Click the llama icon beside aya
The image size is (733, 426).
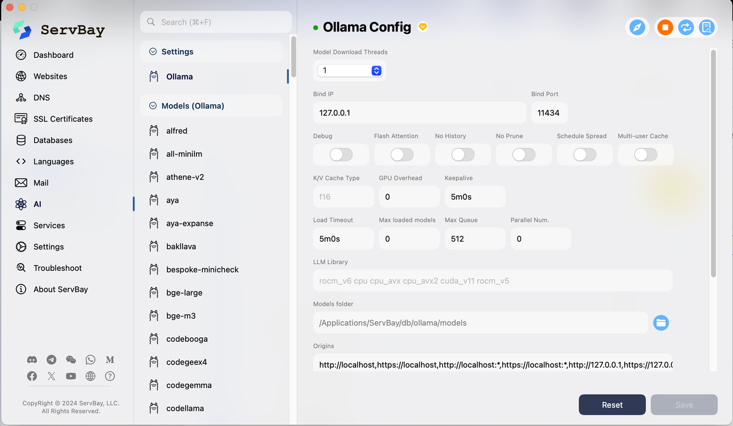coord(153,200)
